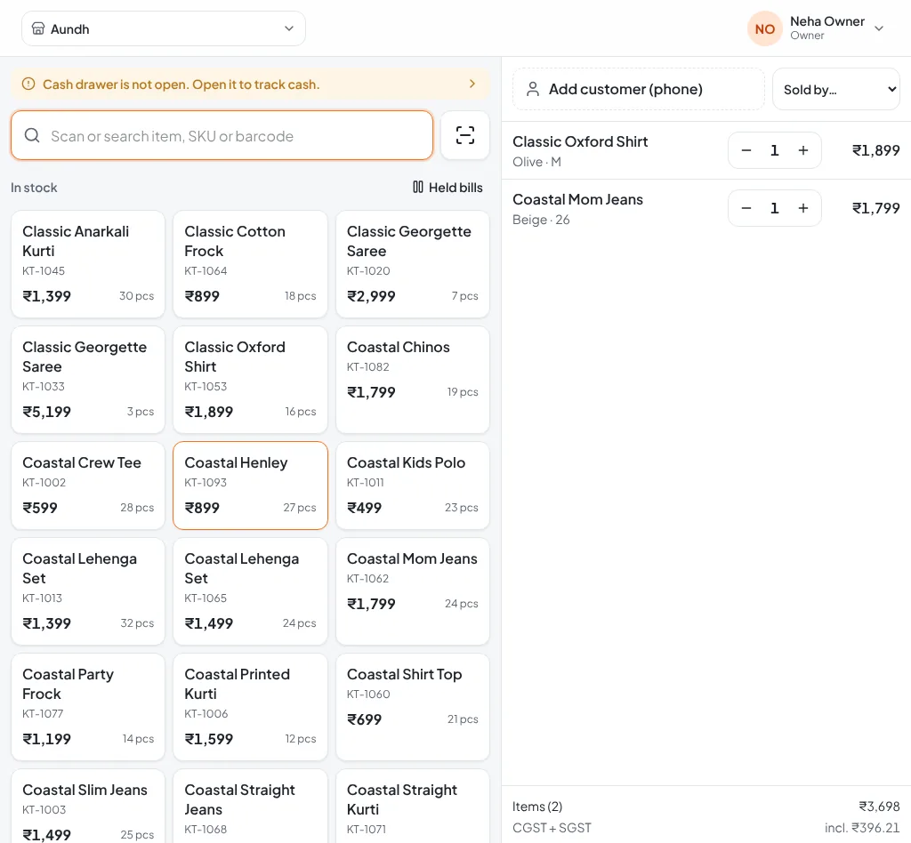Screen dimensions: 911x843
Task: Increase Classic Oxford Shirt quantity
Action: pyautogui.click(x=803, y=150)
